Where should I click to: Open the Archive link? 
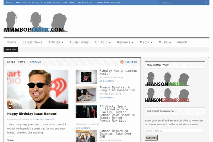[x=35, y=62]
